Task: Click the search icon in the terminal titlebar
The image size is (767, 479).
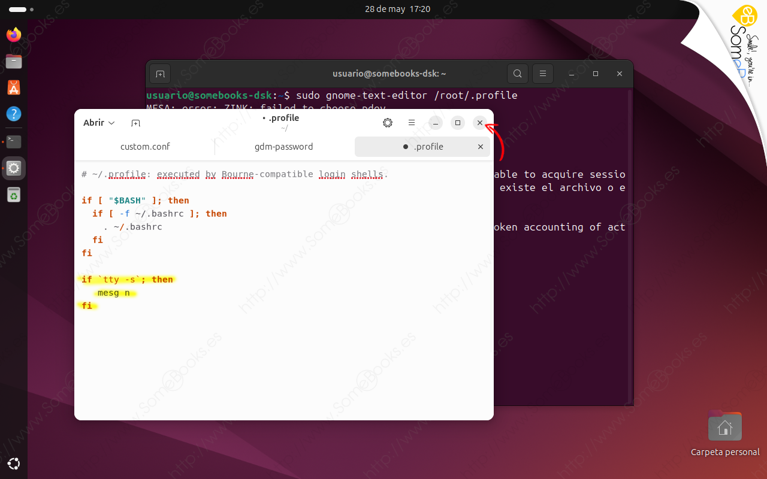Action: point(517,73)
